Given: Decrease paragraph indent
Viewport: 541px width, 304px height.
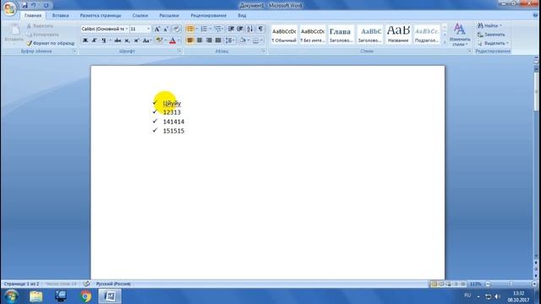Looking at the screenshot, I should click(231, 29).
